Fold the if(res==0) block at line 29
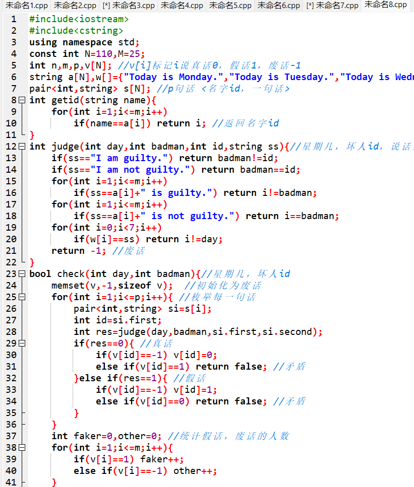 click(22, 343)
